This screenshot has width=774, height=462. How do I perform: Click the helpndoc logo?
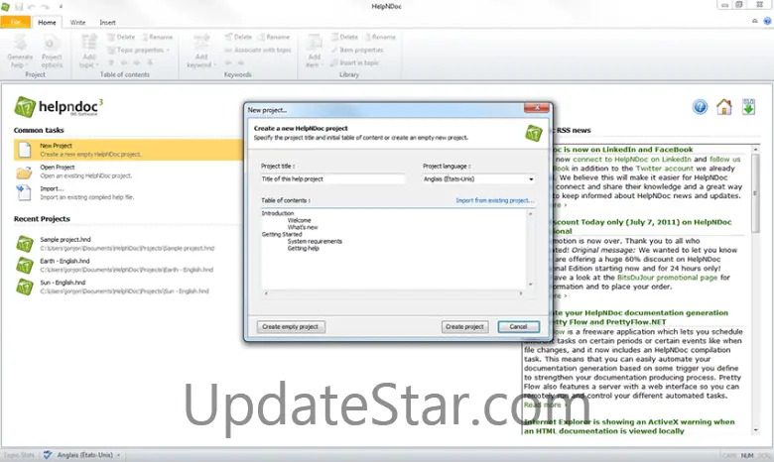(x=59, y=106)
